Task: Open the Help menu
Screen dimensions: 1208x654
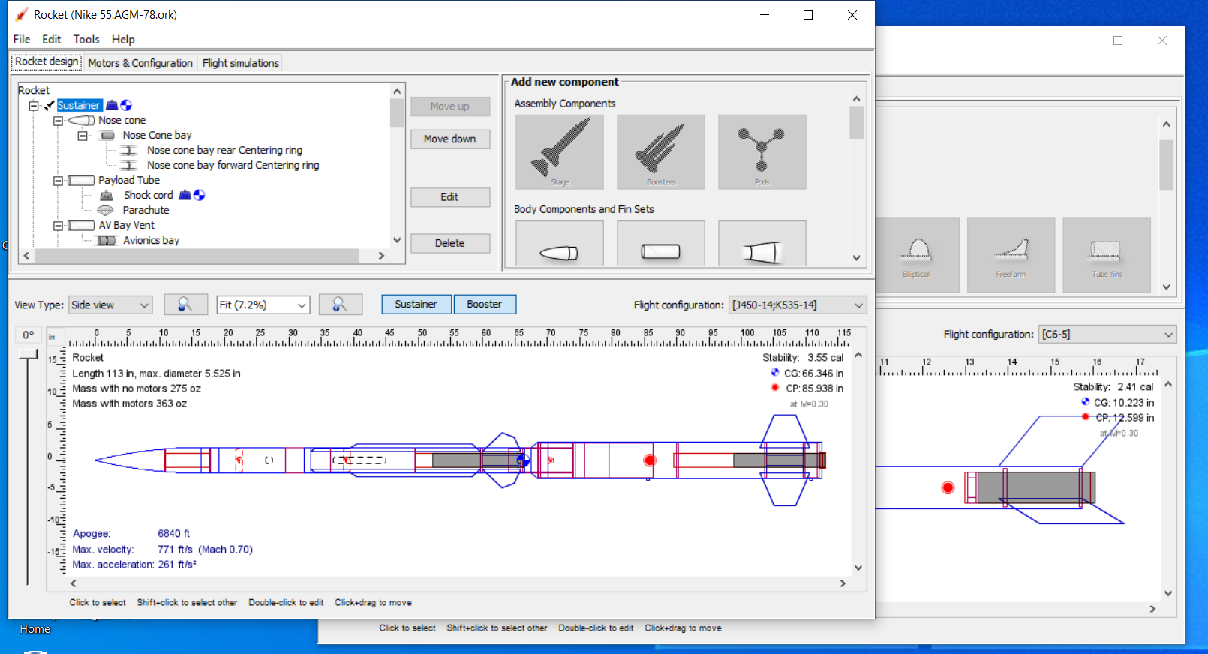Action: 123,39
